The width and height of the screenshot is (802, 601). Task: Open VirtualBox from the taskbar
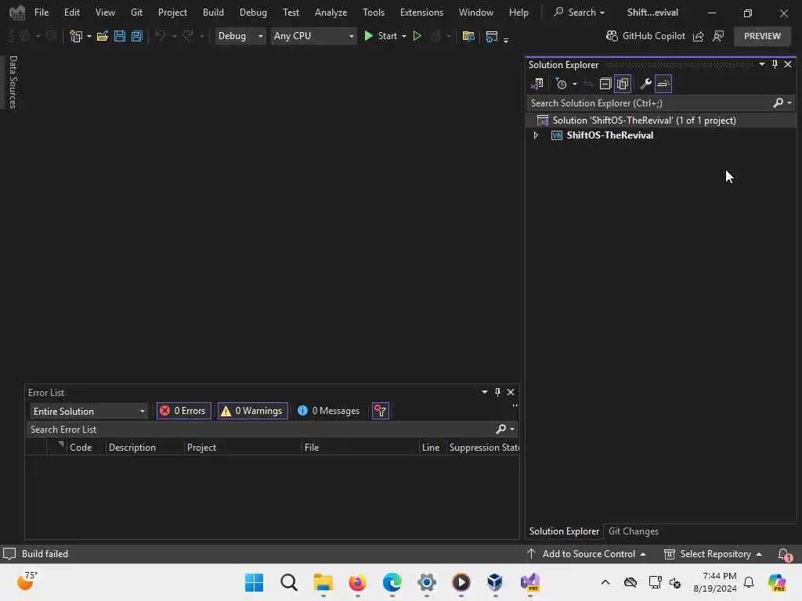coord(495,582)
